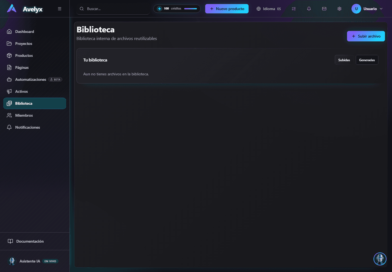Open the Idioma ES language selector
The width and height of the screenshot is (392, 272).
(x=268, y=9)
